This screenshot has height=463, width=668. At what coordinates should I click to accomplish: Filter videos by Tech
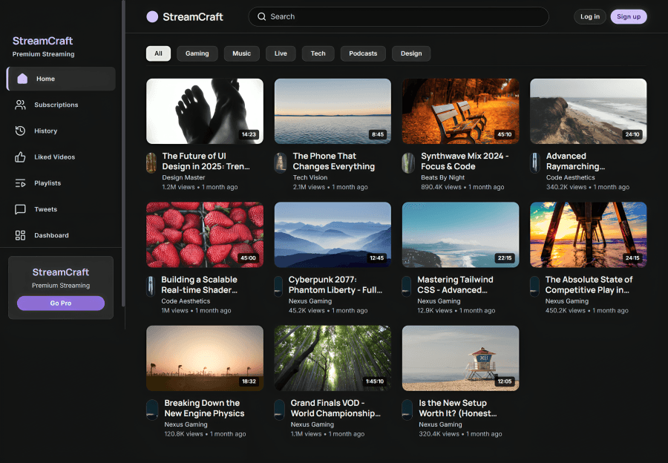tap(318, 53)
